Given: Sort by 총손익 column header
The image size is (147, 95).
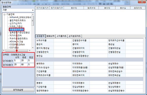Looking at the screenshot, I should (74, 8).
